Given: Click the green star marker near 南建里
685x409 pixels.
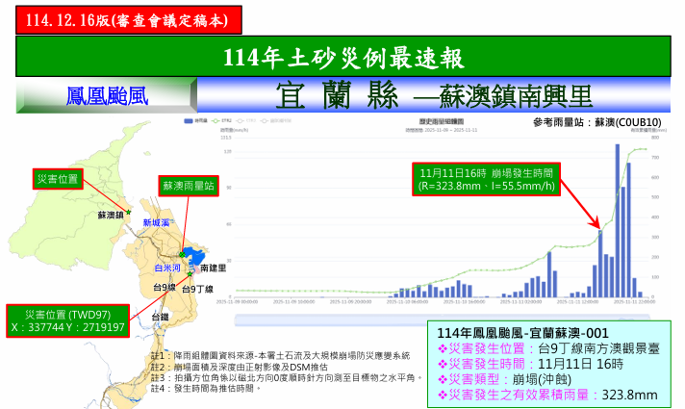Looking at the screenshot, I should click(190, 274).
